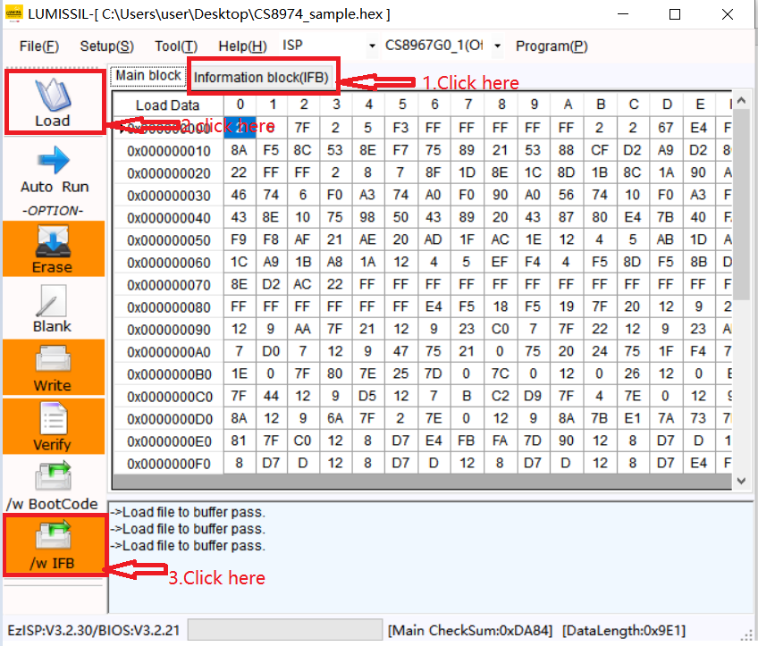The image size is (758, 646).
Task: Click the progress bar in status bar
Action: click(x=284, y=629)
